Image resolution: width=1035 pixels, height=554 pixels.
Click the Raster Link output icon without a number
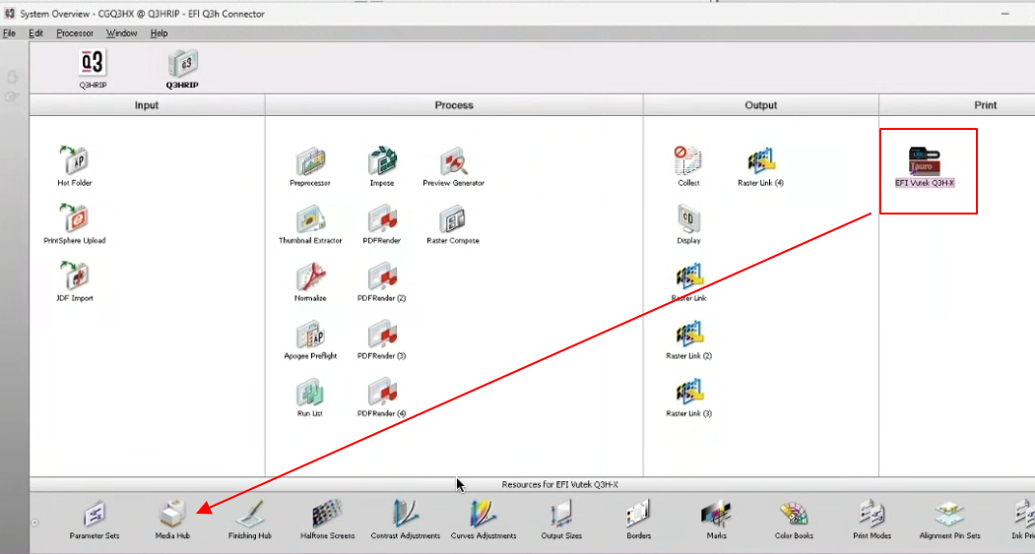(x=688, y=276)
